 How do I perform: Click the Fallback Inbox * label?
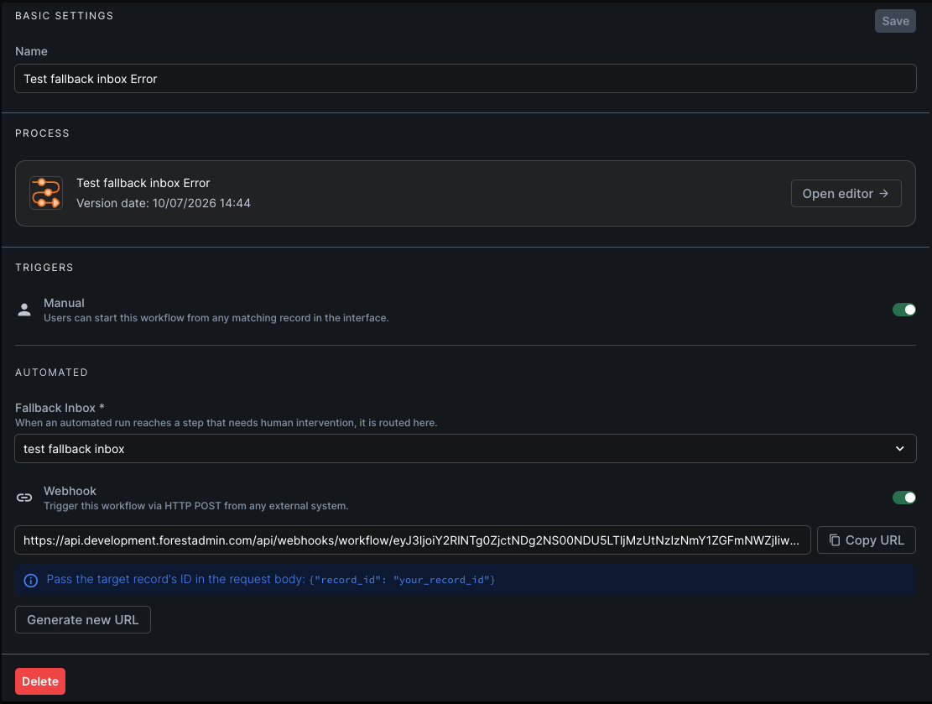(60, 408)
